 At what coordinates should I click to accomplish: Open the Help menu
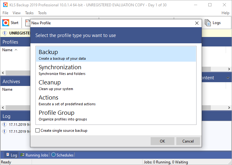pos(225,13)
